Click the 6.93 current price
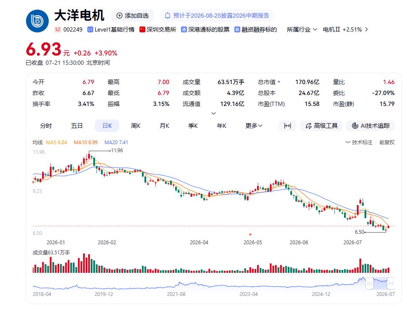Image resolution: width=407 pixels, height=309 pixels. pos(44,49)
